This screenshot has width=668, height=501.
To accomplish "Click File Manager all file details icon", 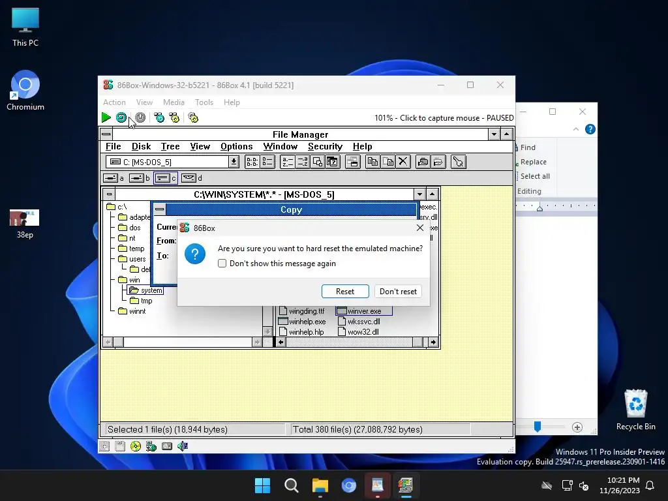I will pyautogui.click(x=267, y=162).
